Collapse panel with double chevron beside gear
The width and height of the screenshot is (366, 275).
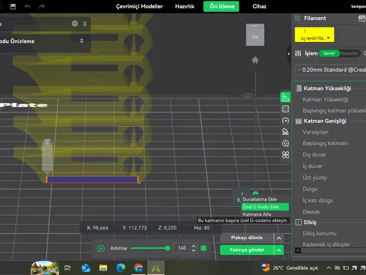(85, 23)
